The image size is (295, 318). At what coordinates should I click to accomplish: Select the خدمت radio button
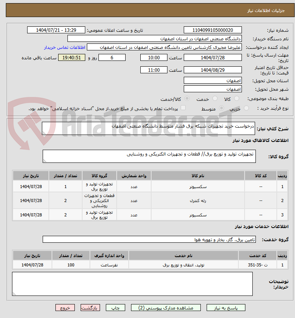[215, 99]
